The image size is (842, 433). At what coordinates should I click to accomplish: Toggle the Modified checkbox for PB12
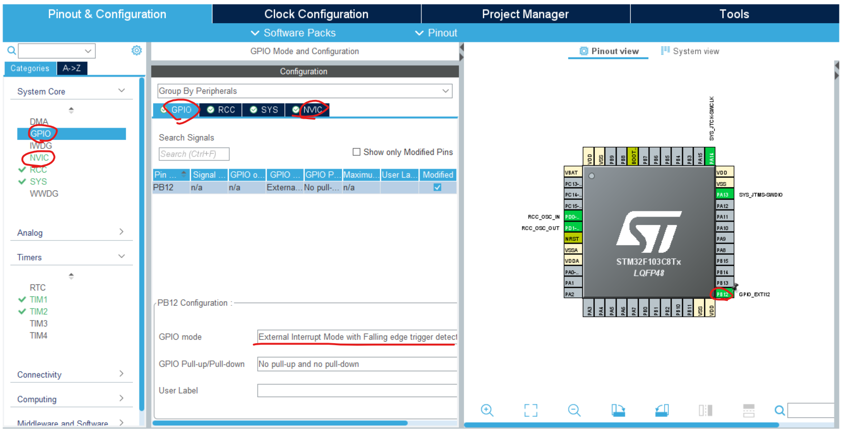437,187
